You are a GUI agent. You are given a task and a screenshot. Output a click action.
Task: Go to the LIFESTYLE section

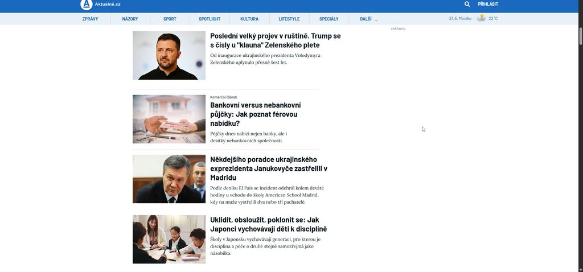click(289, 19)
